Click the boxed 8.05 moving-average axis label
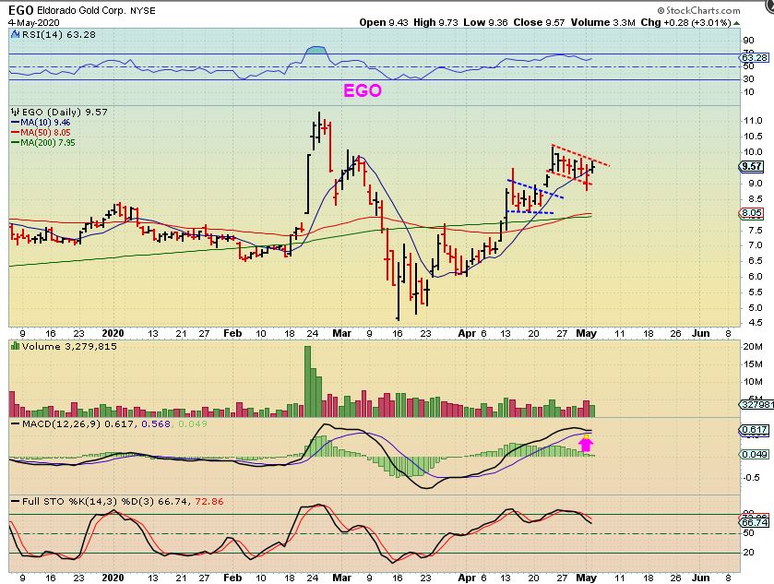This screenshot has height=584, width=774. tap(752, 213)
